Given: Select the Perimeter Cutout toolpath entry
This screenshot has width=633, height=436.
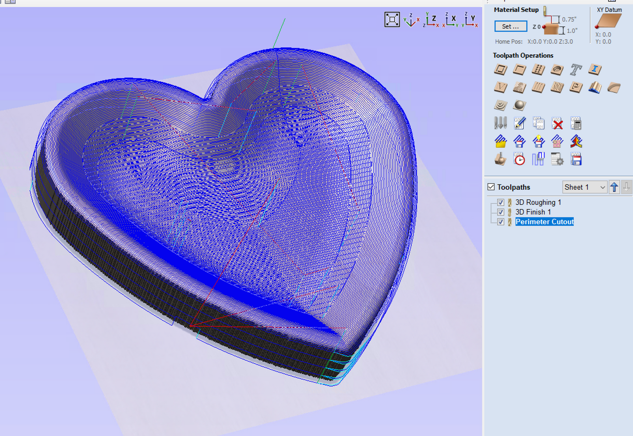Looking at the screenshot, I should click(x=544, y=222).
